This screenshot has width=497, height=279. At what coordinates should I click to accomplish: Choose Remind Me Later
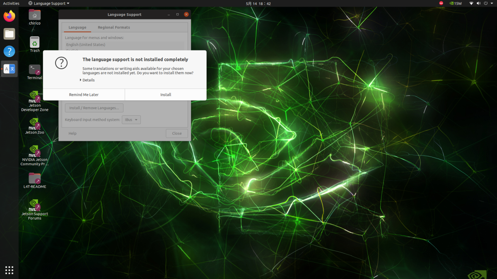pyautogui.click(x=84, y=95)
